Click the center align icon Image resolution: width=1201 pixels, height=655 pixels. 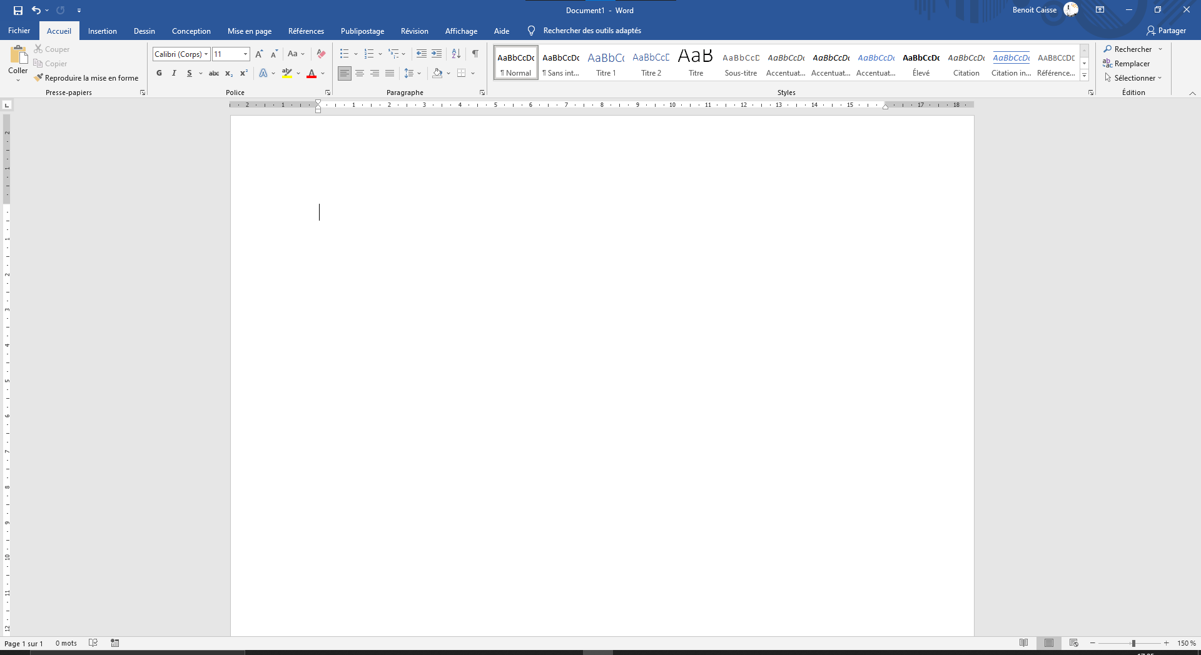[x=360, y=73]
